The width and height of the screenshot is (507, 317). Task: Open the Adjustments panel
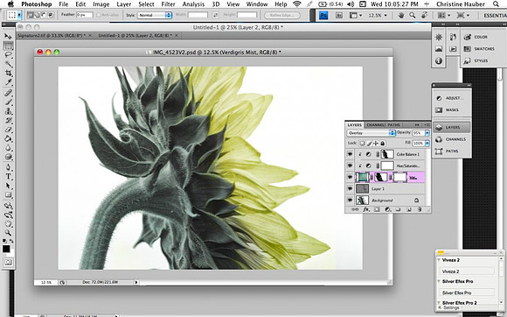tap(452, 98)
